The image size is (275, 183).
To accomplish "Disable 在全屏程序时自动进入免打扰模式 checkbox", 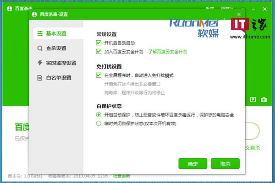I will 99,75.
